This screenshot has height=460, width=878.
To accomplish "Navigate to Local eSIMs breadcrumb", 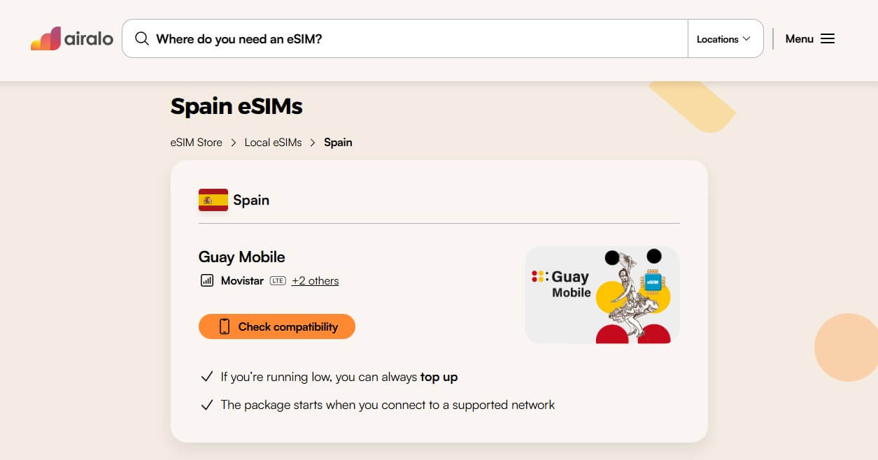I will point(273,142).
